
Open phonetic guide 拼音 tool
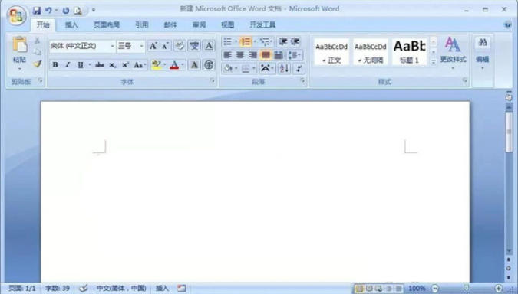194,46
